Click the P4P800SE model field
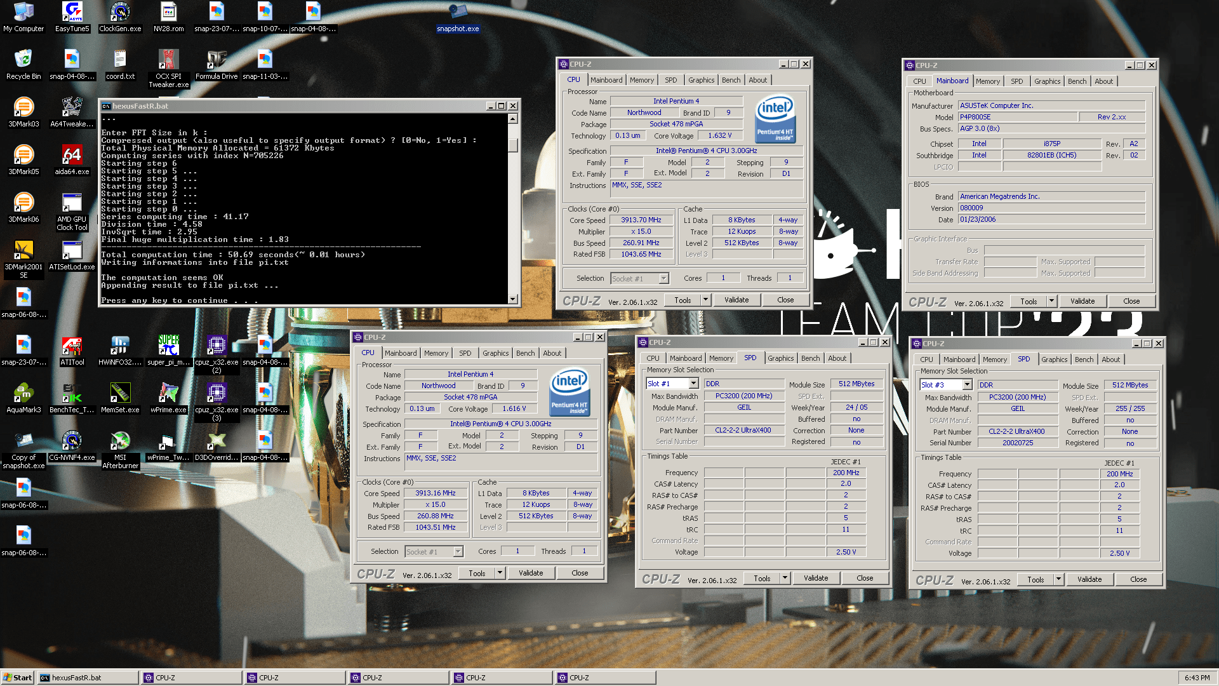Image resolution: width=1219 pixels, height=686 pixels. tap(1018, 117)
